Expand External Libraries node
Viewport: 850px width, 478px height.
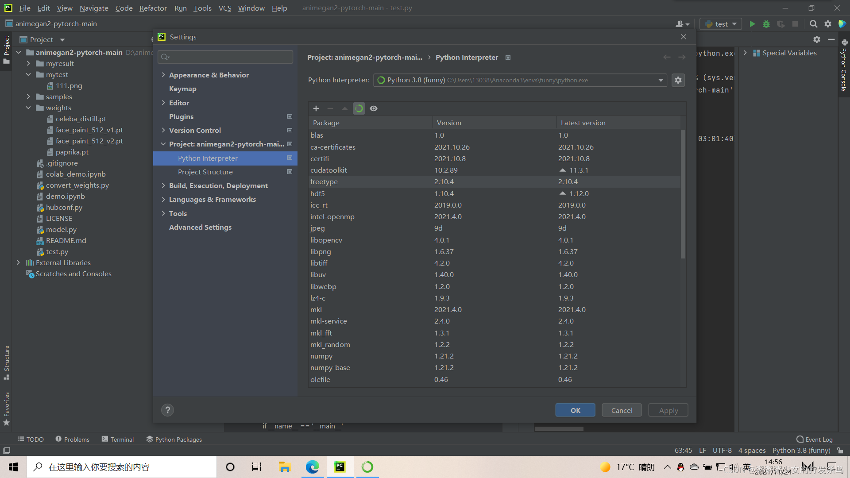tap(18, 262)
